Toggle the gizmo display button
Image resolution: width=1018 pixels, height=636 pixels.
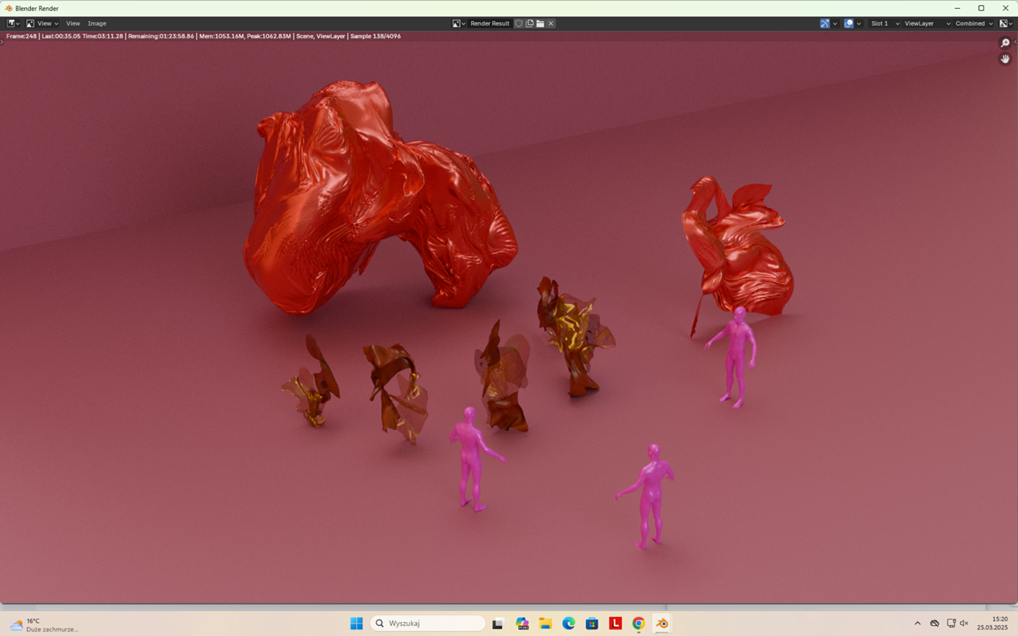point(825,24)
